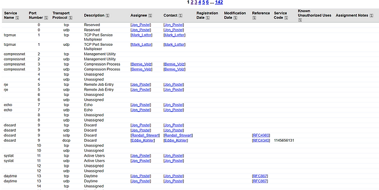Viewport: 379px width, 190px height.
Task: Open Eddie_Kohler contact link
Action: click(176, 141)
